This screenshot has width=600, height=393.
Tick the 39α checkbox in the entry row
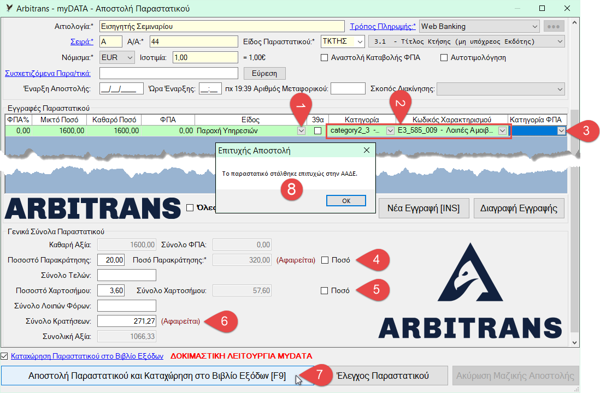[317, 131]
